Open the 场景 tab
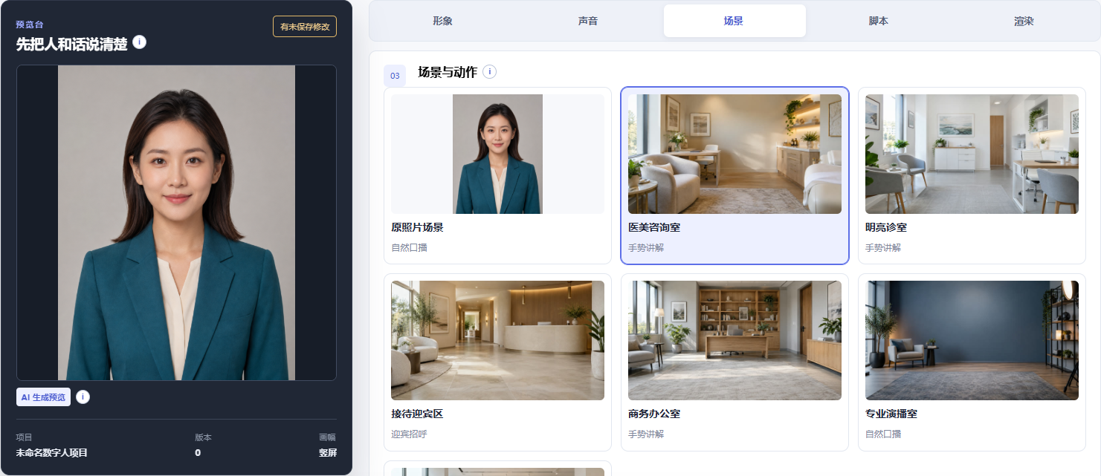The height and width of the screenshot is (476, 1101). pos(734,21)
